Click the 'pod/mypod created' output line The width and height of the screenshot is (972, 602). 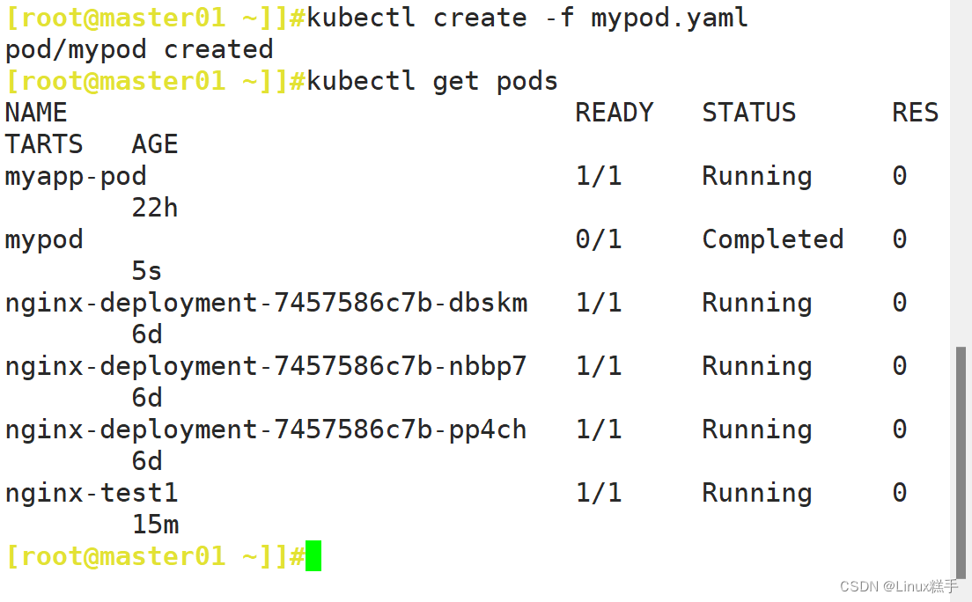[139, 49]
